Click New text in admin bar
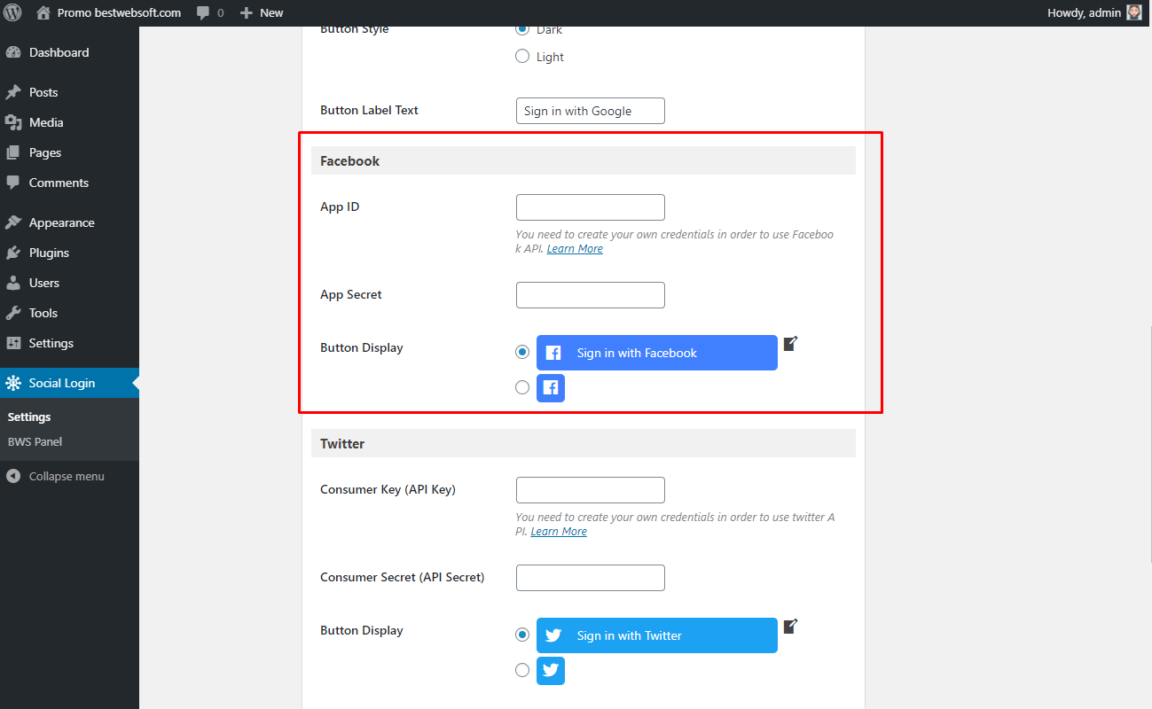Image resolution: width=1152 pixels, height=709 pixels. 271,13
